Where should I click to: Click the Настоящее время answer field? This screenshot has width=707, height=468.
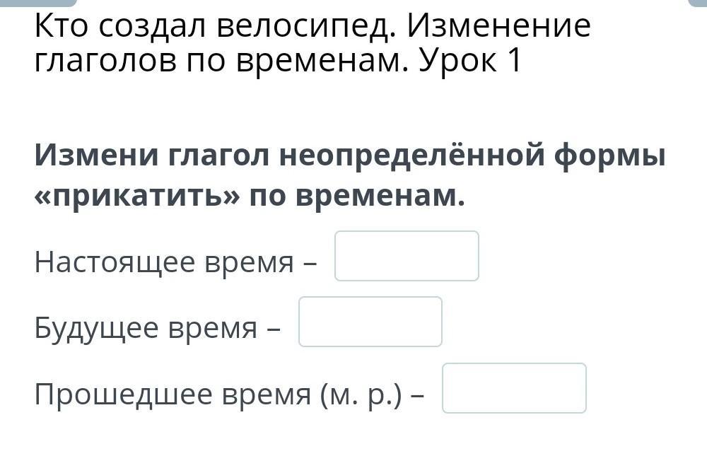coord(407,256)
